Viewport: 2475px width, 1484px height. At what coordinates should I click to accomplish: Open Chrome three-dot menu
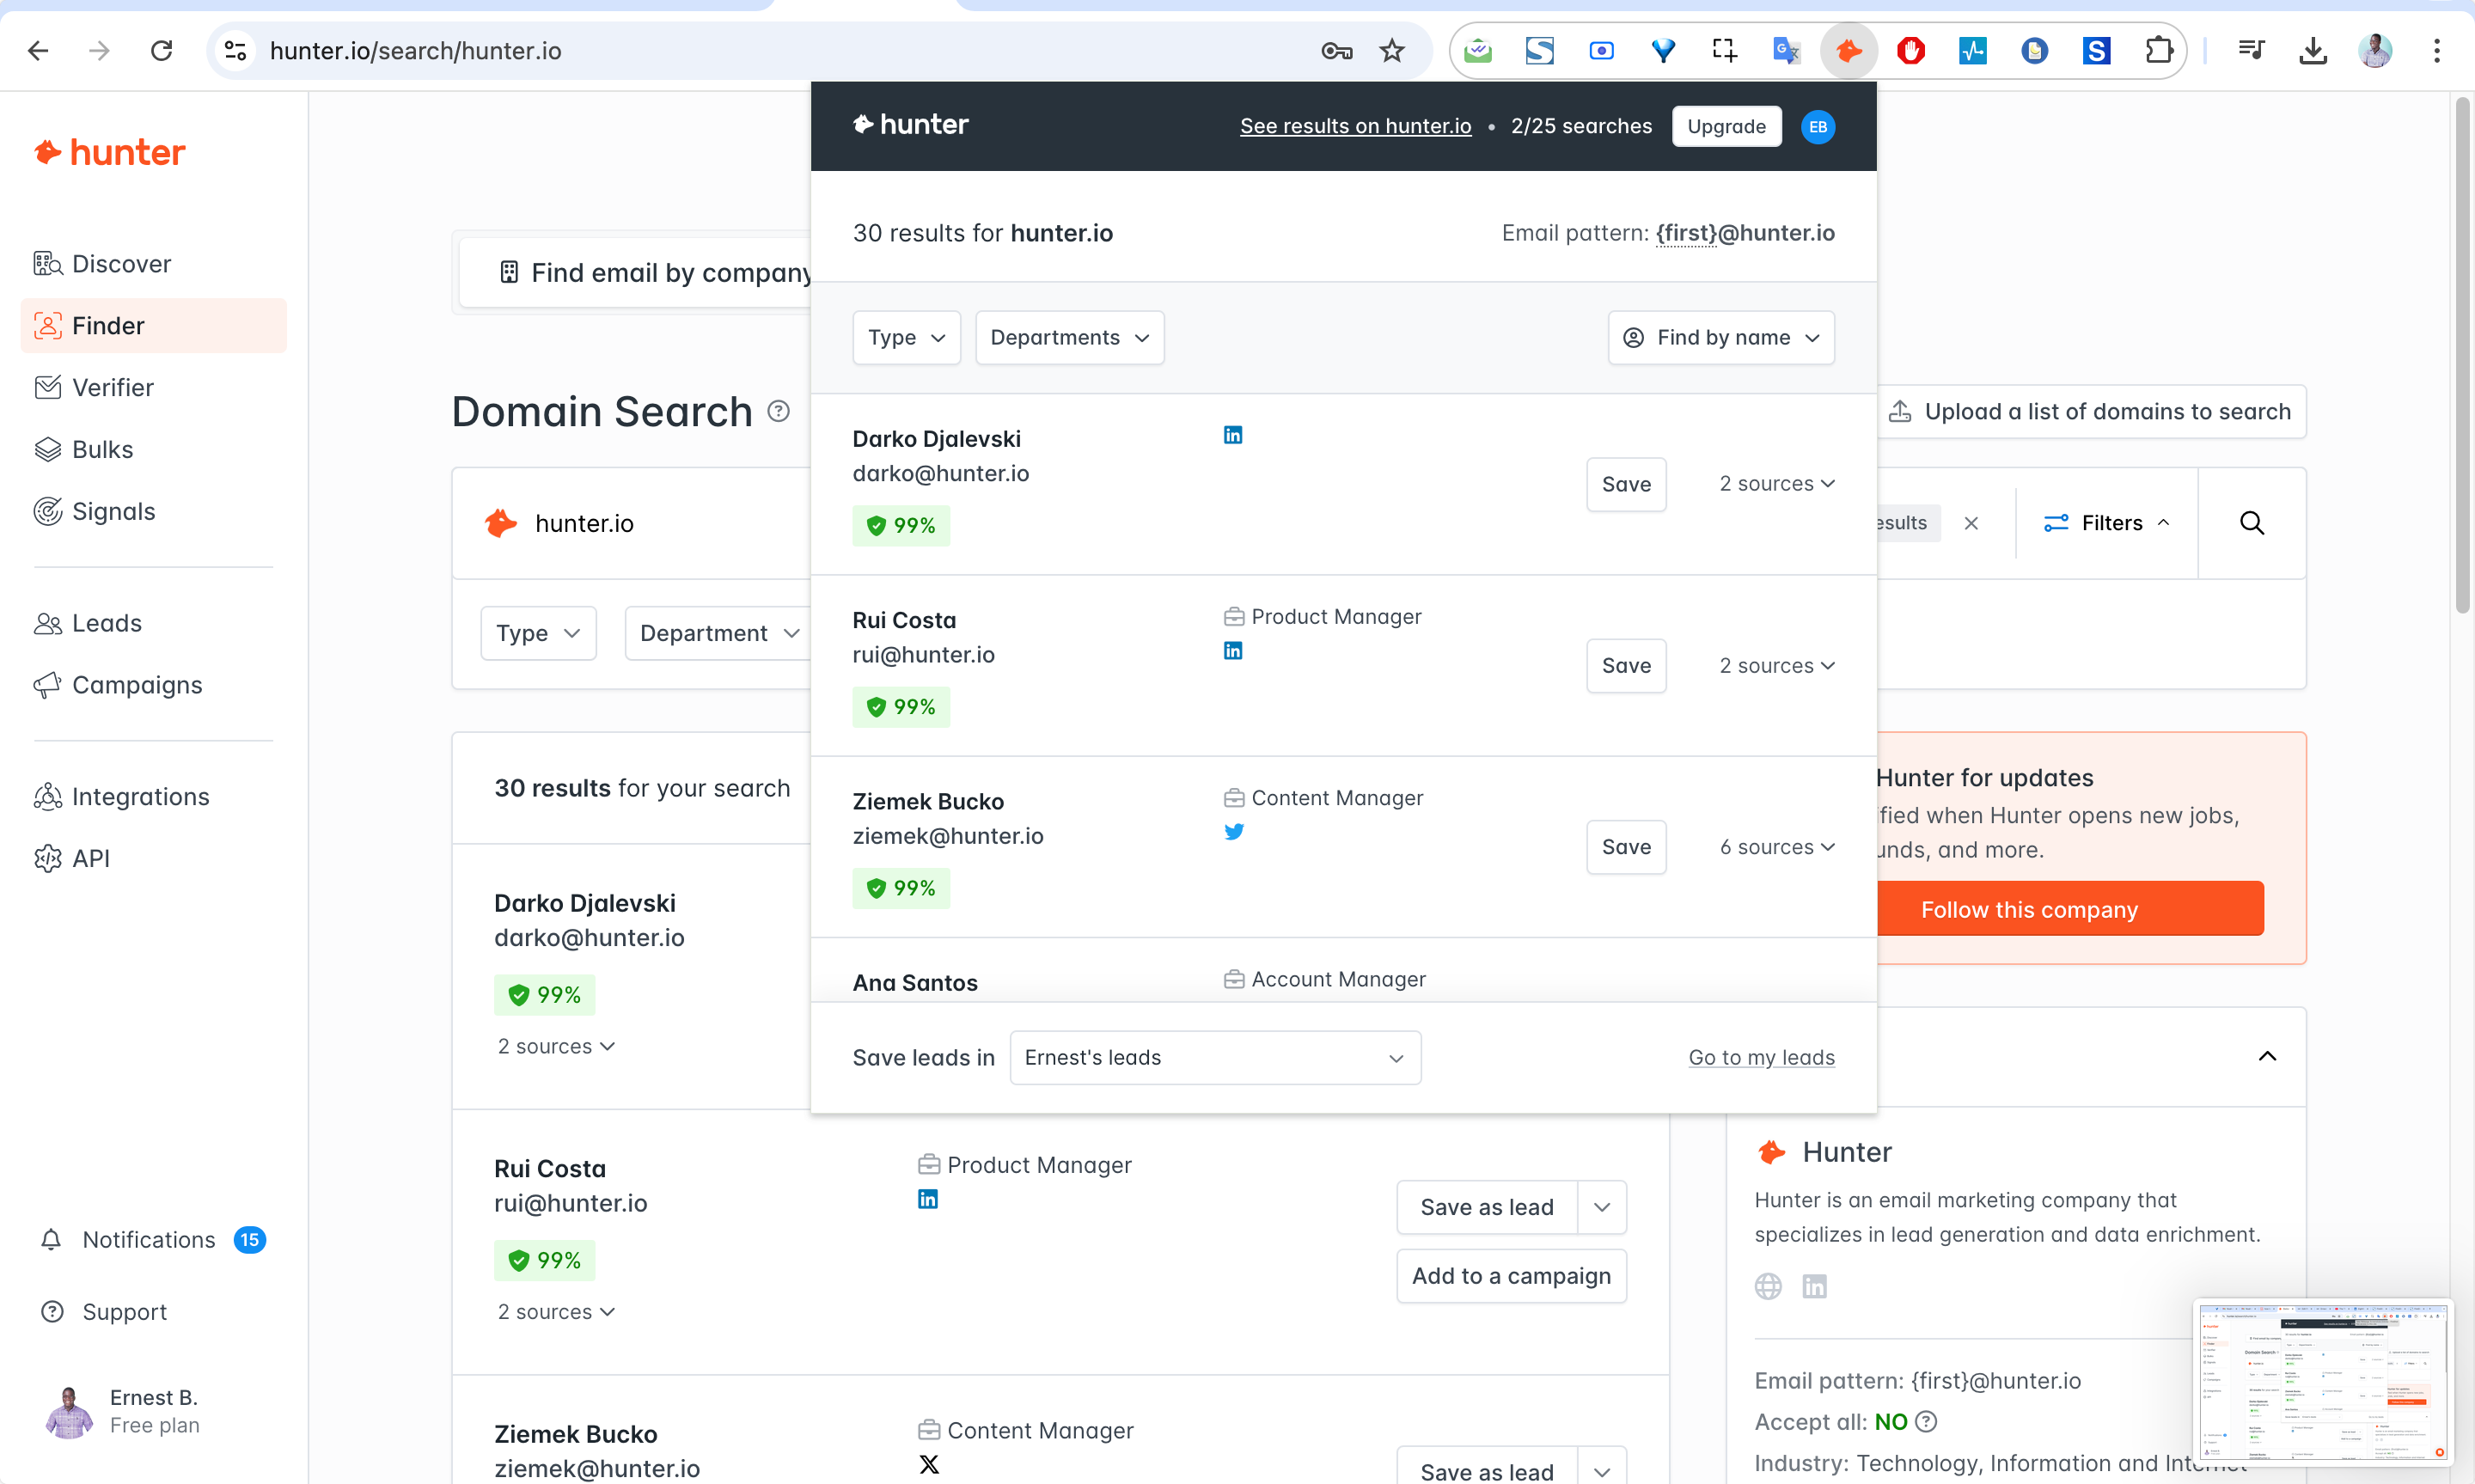point(2437,51)
